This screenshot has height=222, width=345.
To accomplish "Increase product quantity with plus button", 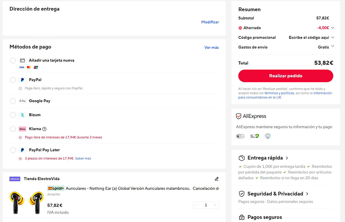I will click(x=215, y=205).
